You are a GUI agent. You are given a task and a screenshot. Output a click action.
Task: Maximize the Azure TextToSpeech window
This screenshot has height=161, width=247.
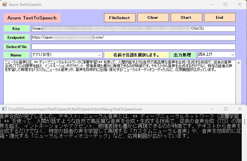225,5
